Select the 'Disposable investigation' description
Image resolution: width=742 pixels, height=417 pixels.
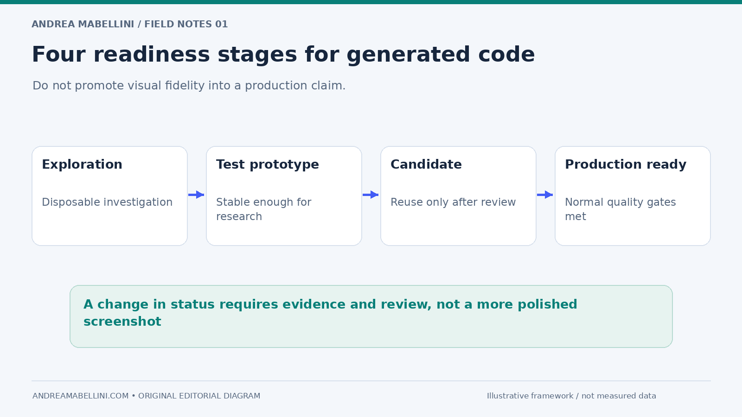pos(107,202)
